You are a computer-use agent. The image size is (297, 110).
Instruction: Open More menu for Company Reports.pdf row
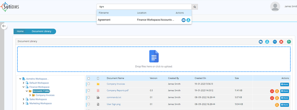[284, 91]
